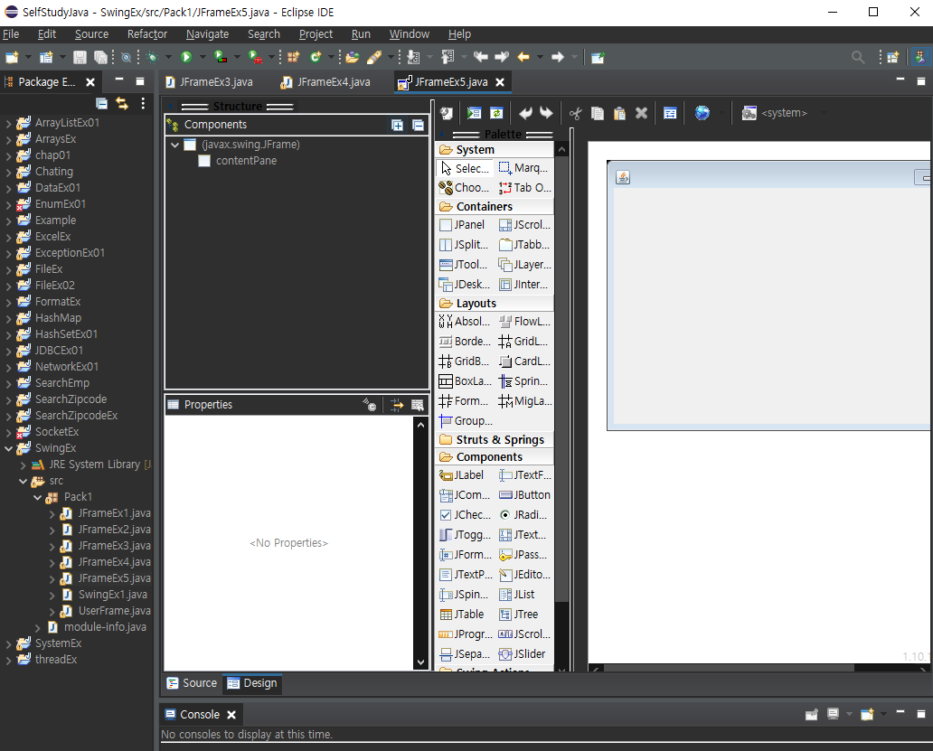933x751 pixels.
Task: Select the JScrollPane container palette item
Action: (524, 225)
